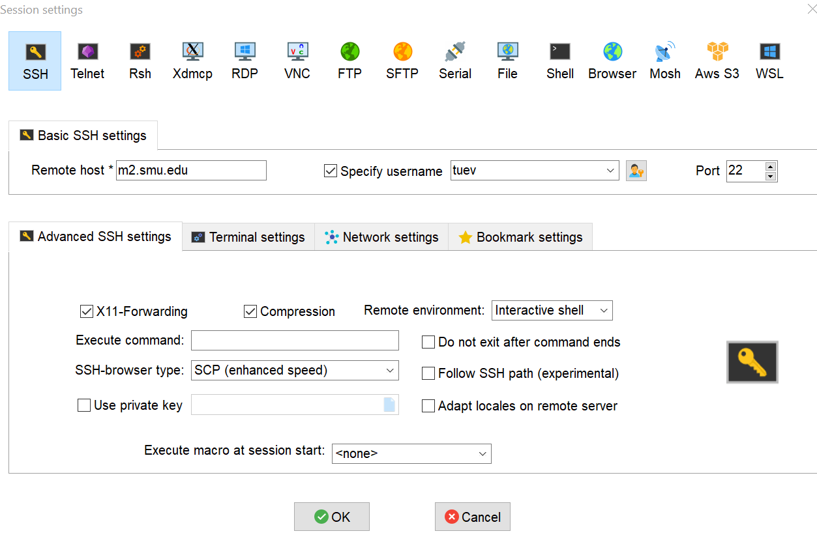Check Do not exit after command ends

[428, 342]
